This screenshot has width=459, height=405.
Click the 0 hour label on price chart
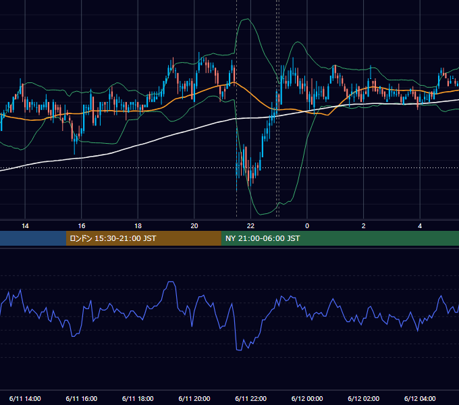307,226
